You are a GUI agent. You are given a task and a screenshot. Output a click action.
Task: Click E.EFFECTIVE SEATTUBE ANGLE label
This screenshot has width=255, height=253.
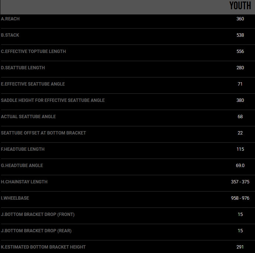tap(33, 84)
